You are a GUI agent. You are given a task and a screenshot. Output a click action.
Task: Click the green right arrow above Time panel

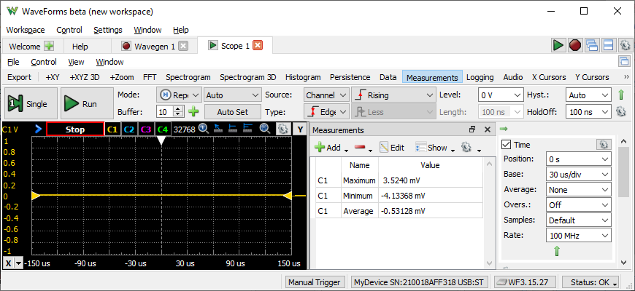point(504,129)
